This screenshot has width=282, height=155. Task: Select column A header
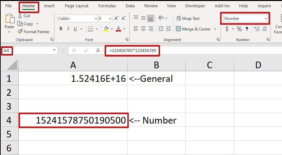click(73, 65)
